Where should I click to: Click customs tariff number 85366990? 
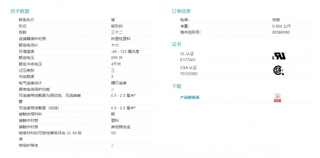pyautogui.click(x=281, y=32)
